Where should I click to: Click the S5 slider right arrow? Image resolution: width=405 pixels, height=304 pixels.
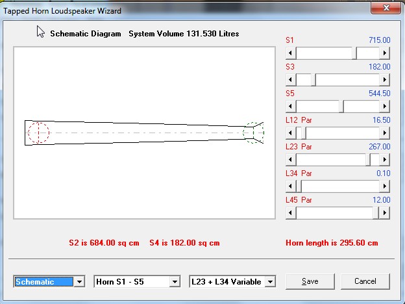click(385, 107)
